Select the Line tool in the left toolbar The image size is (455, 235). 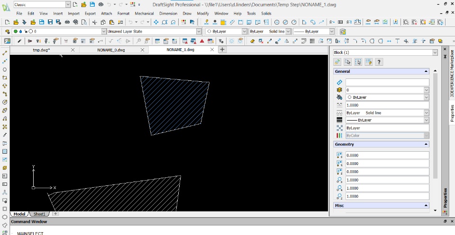[5, 53]
